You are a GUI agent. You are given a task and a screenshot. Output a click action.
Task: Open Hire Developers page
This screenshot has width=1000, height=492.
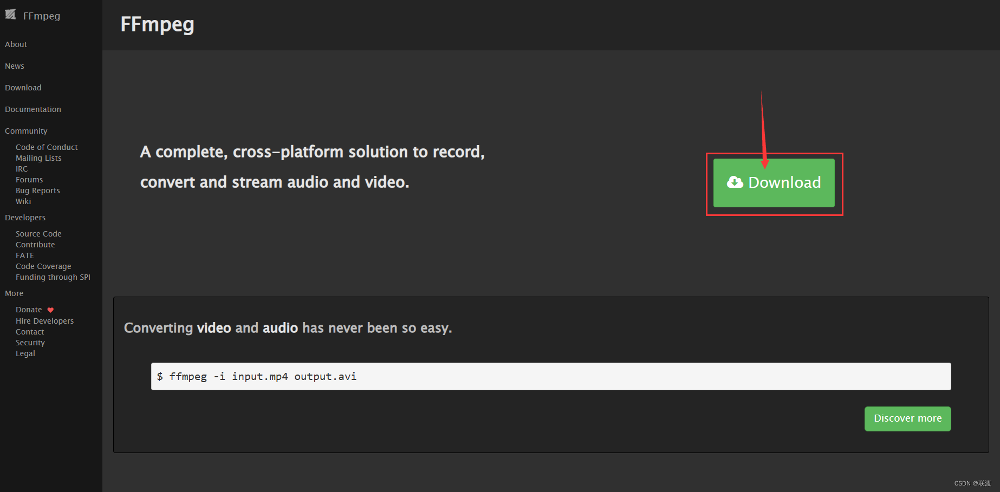point(44,321)
